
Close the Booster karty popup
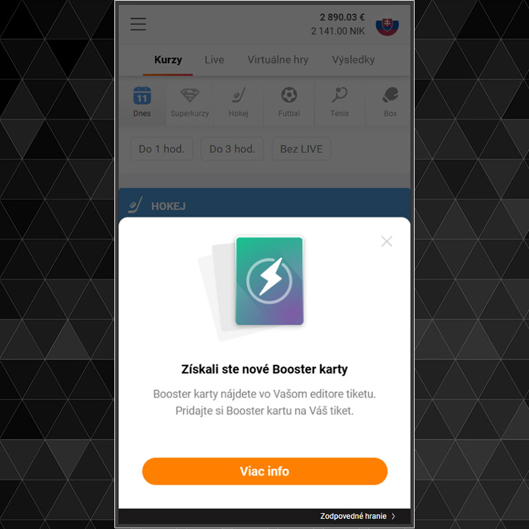(387, 241)
